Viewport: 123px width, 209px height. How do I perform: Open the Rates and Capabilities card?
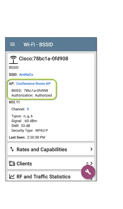pos(51,149)
